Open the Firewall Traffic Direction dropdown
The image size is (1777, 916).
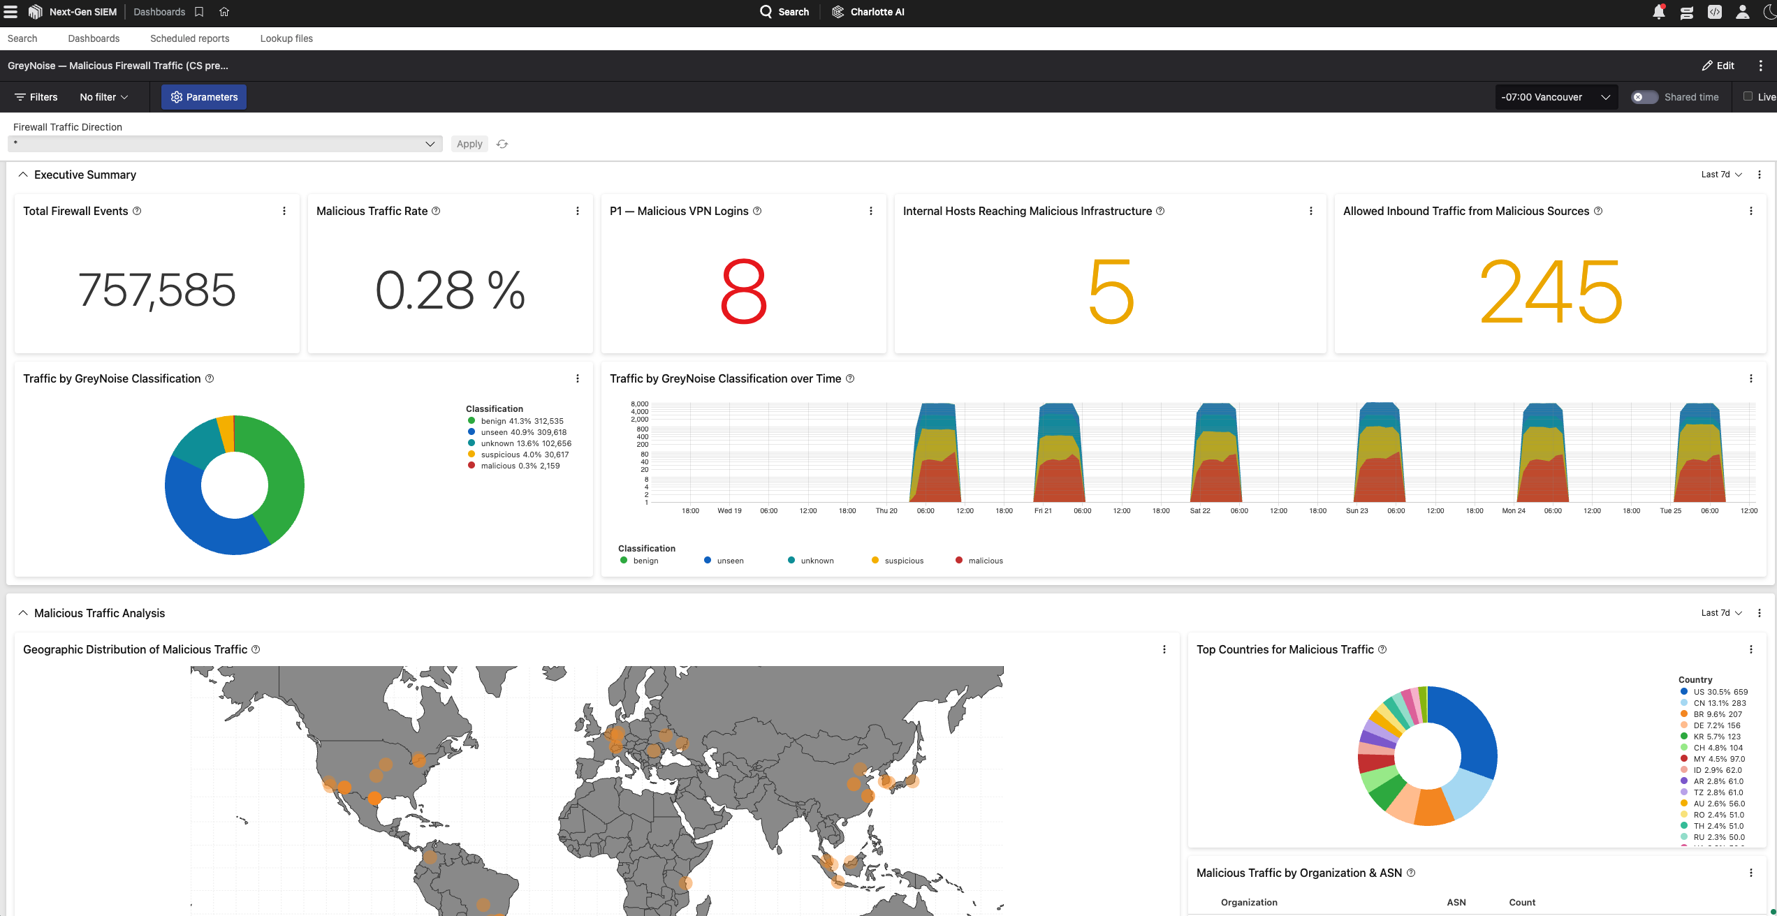coord(225,144)
